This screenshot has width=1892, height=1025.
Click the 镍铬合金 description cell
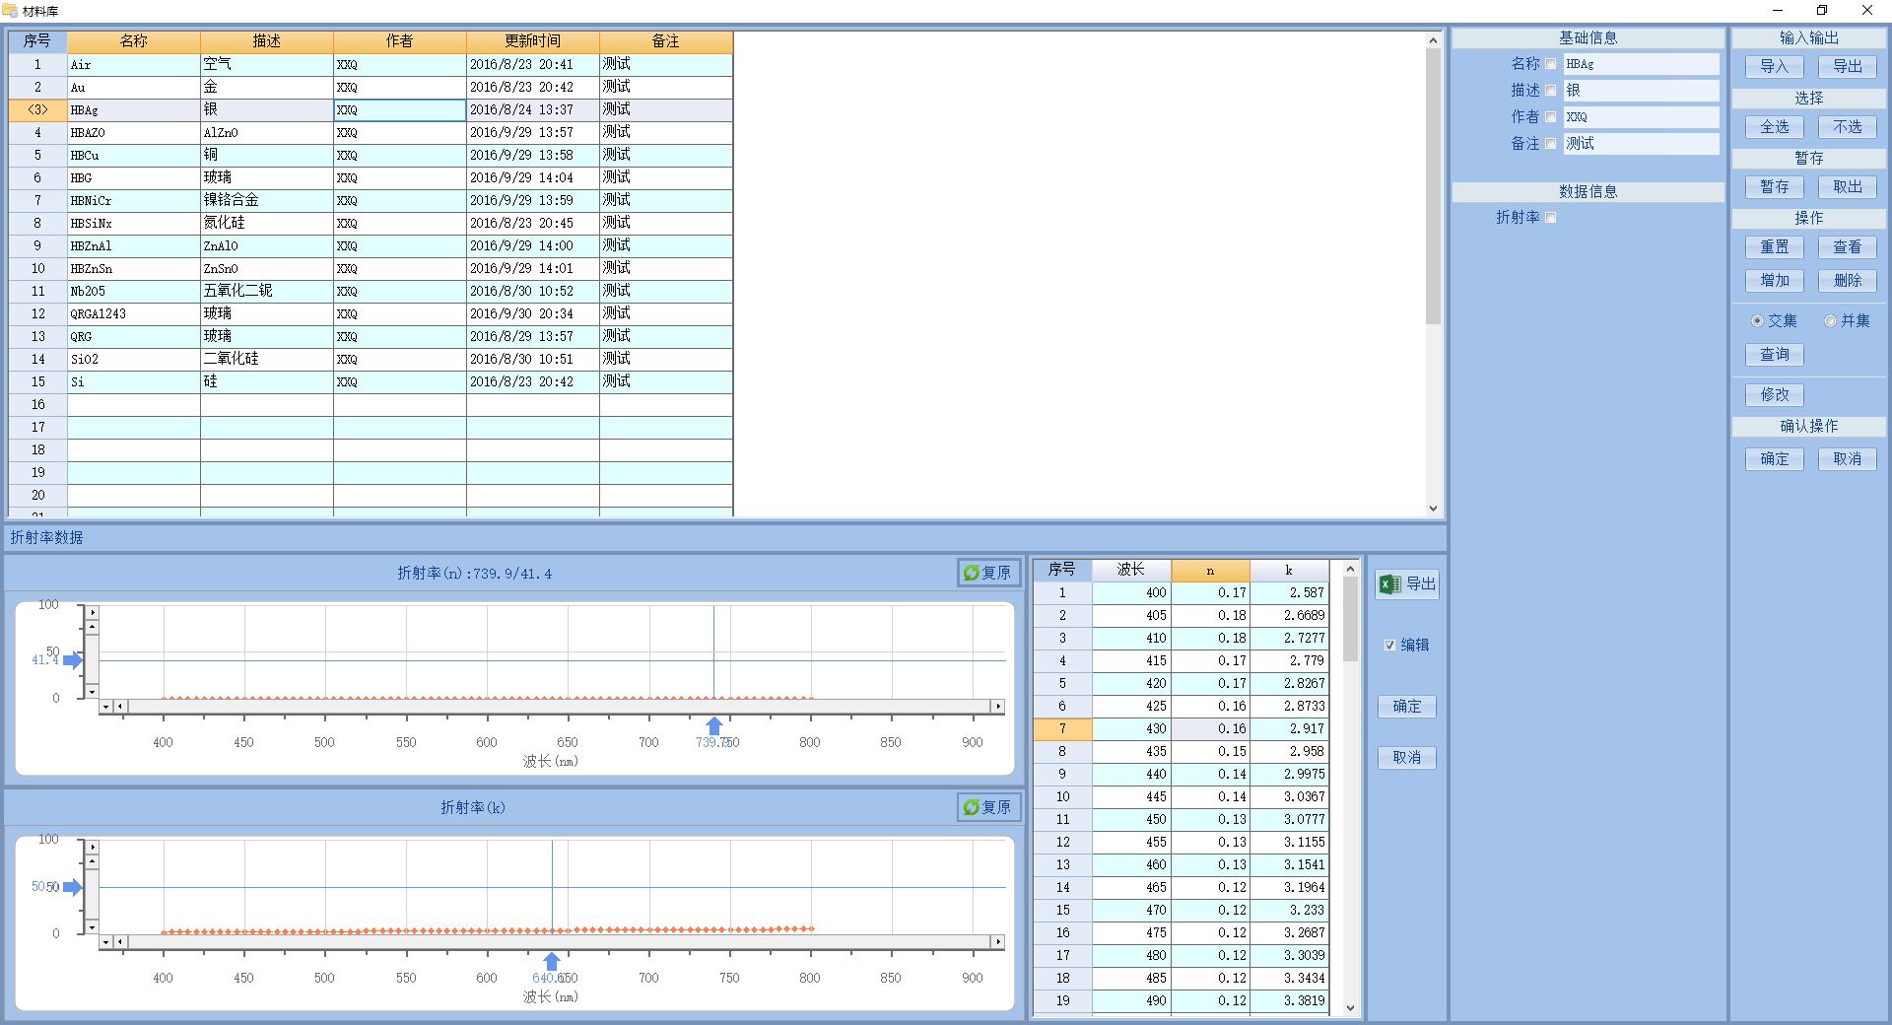click(267, 201)
